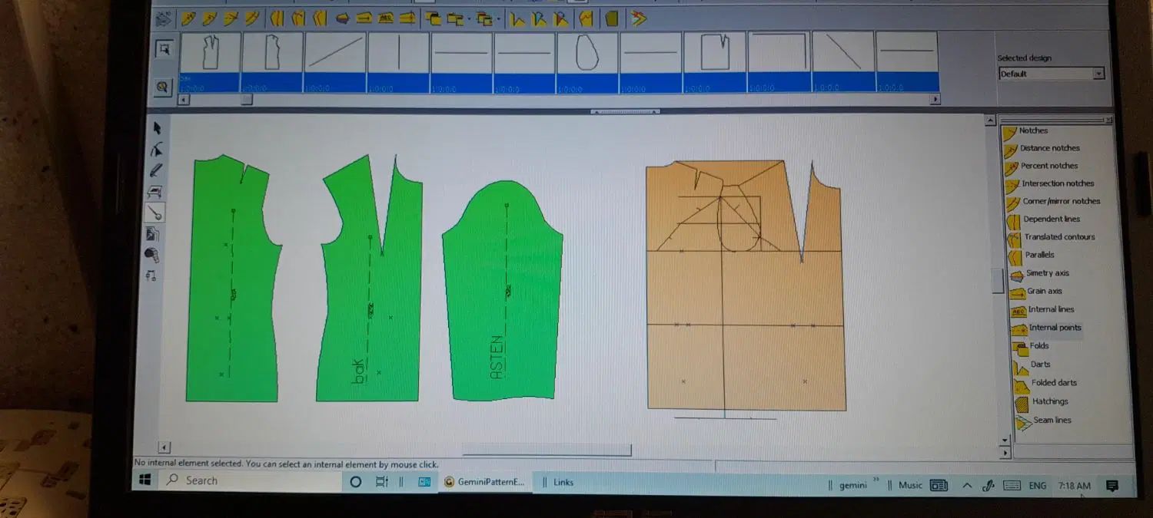Open the Windows Start menu
This screenshot has height=518, width=1153.
click(145, 481)
